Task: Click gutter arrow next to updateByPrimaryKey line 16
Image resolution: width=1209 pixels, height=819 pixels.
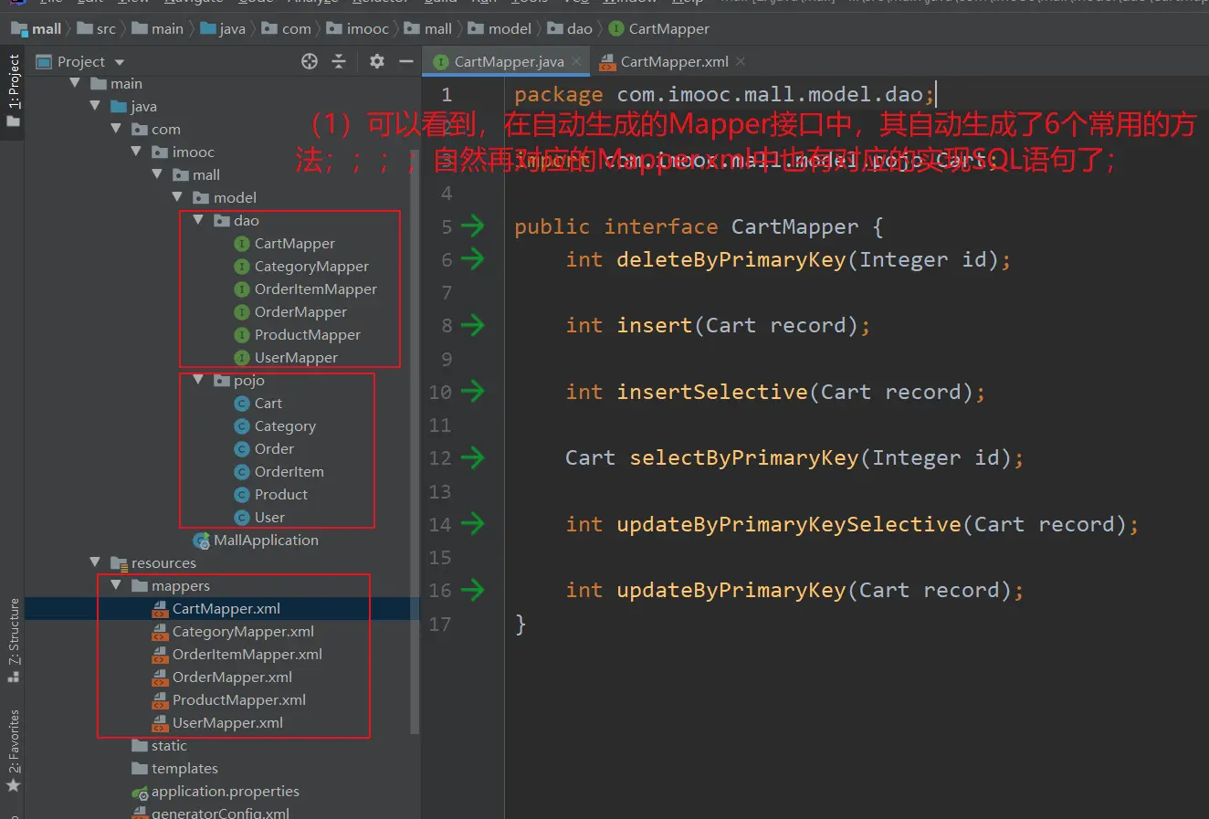Action: pos(472,590)
